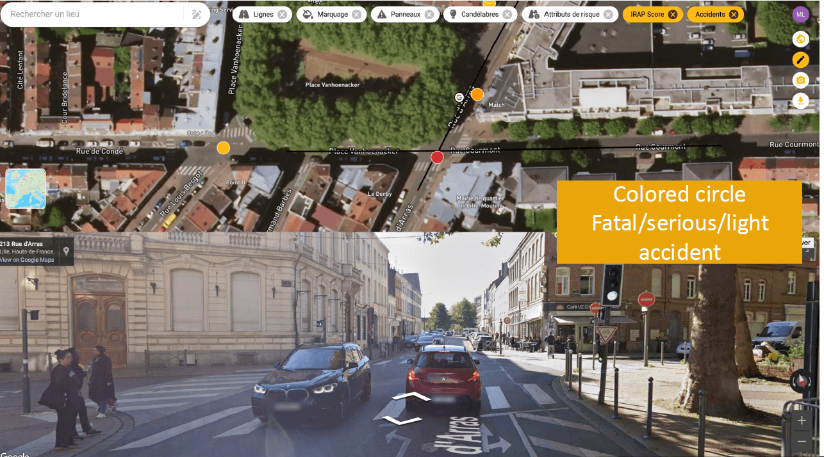Toggle the Panneaux layer chip
This screenshot has height=457, width=824.
pos(405,14)
